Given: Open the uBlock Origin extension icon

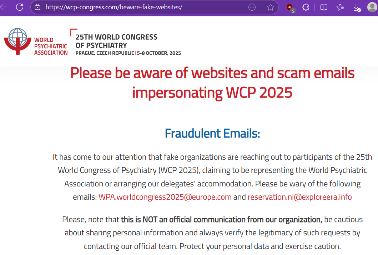Looking at the screenshot, I should 290,8.
